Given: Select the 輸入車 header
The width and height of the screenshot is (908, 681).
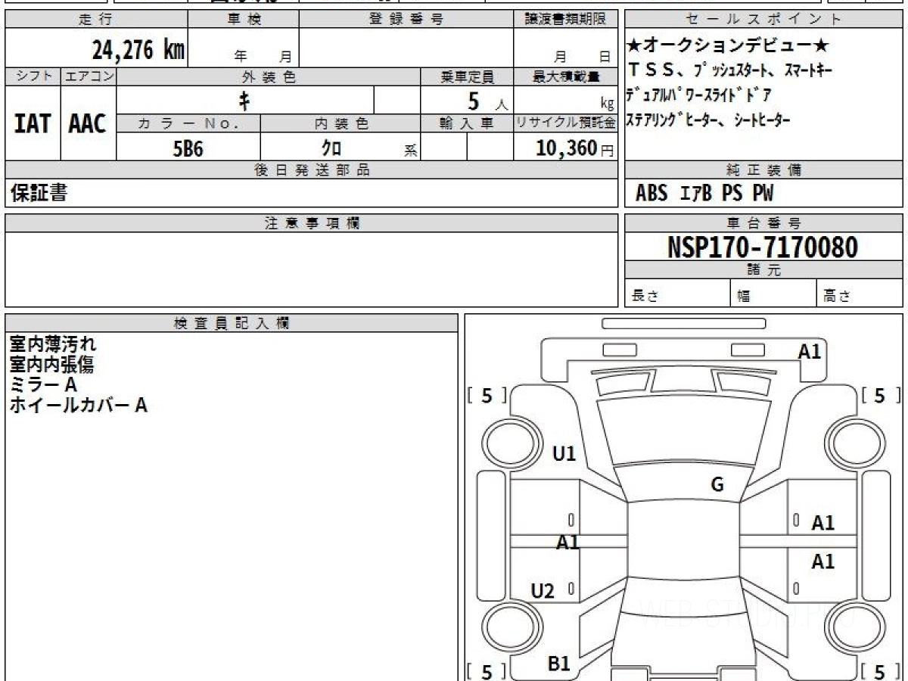Looking at the screenshot, I should 467,123.
